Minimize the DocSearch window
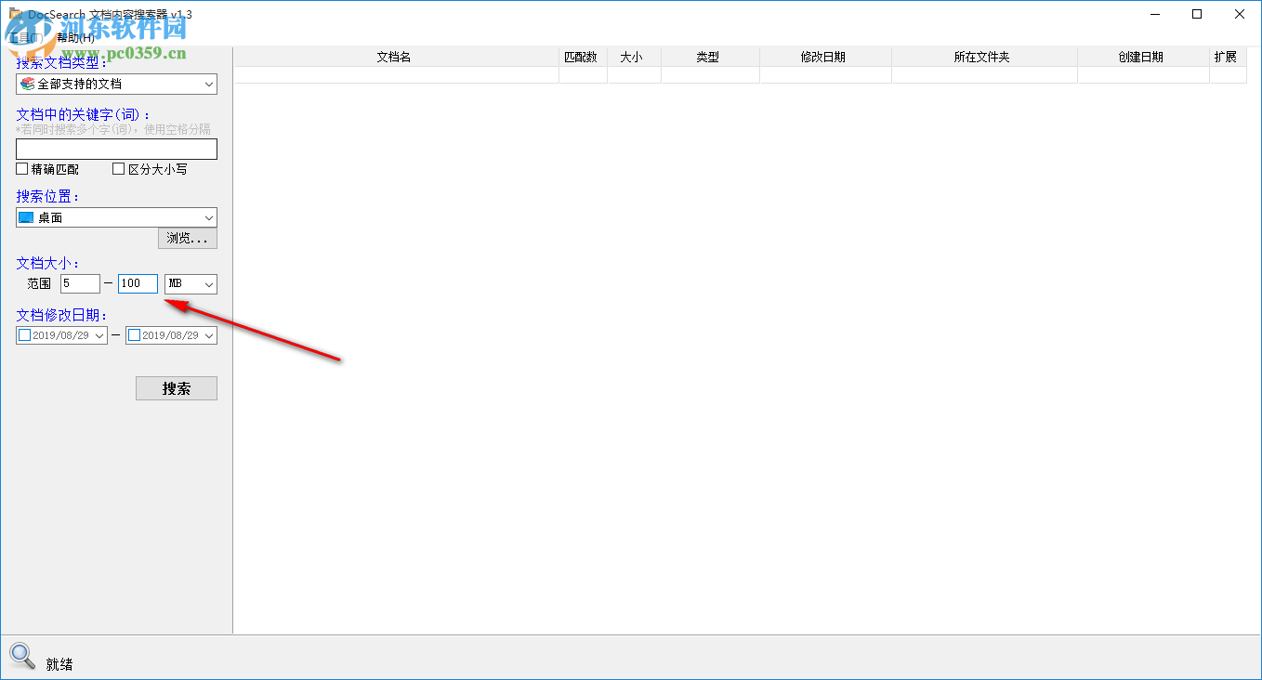The width and height of the screenshot is (1262, 680). coord(1155,14)
